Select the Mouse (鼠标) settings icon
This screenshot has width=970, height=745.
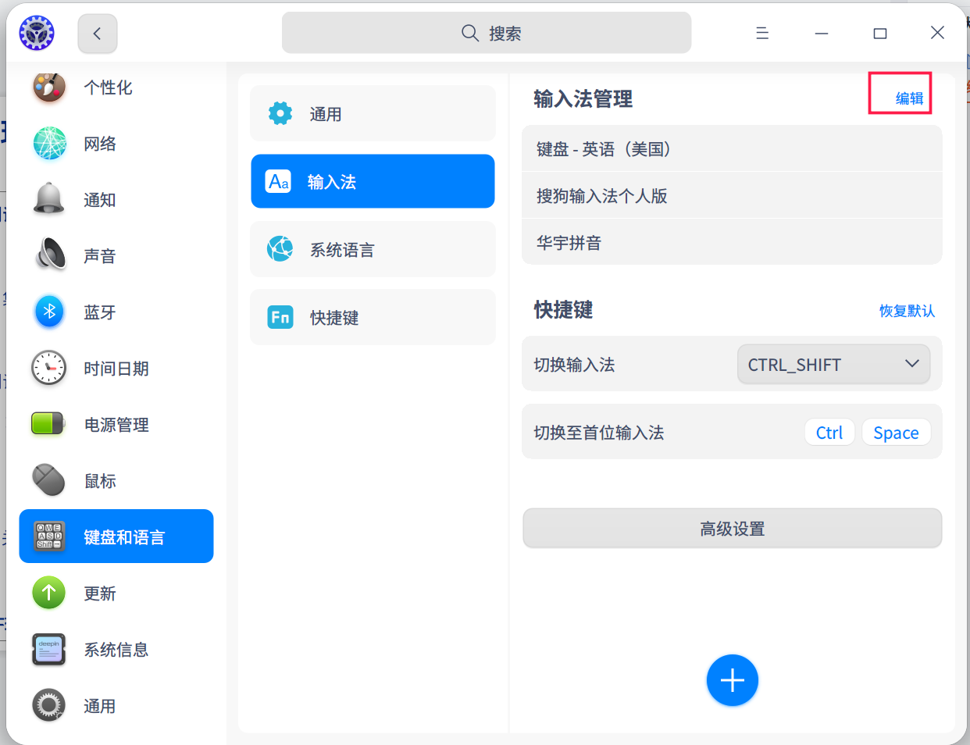[49, 481]
